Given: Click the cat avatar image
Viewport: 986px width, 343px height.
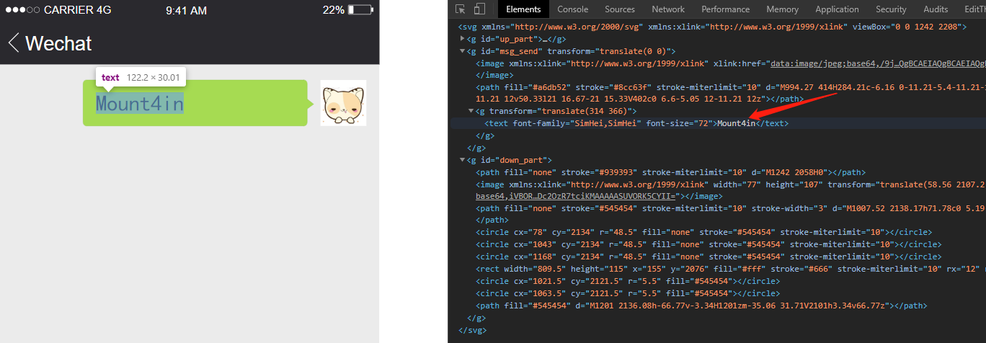Looking at the screenshot, I should 343,102.
